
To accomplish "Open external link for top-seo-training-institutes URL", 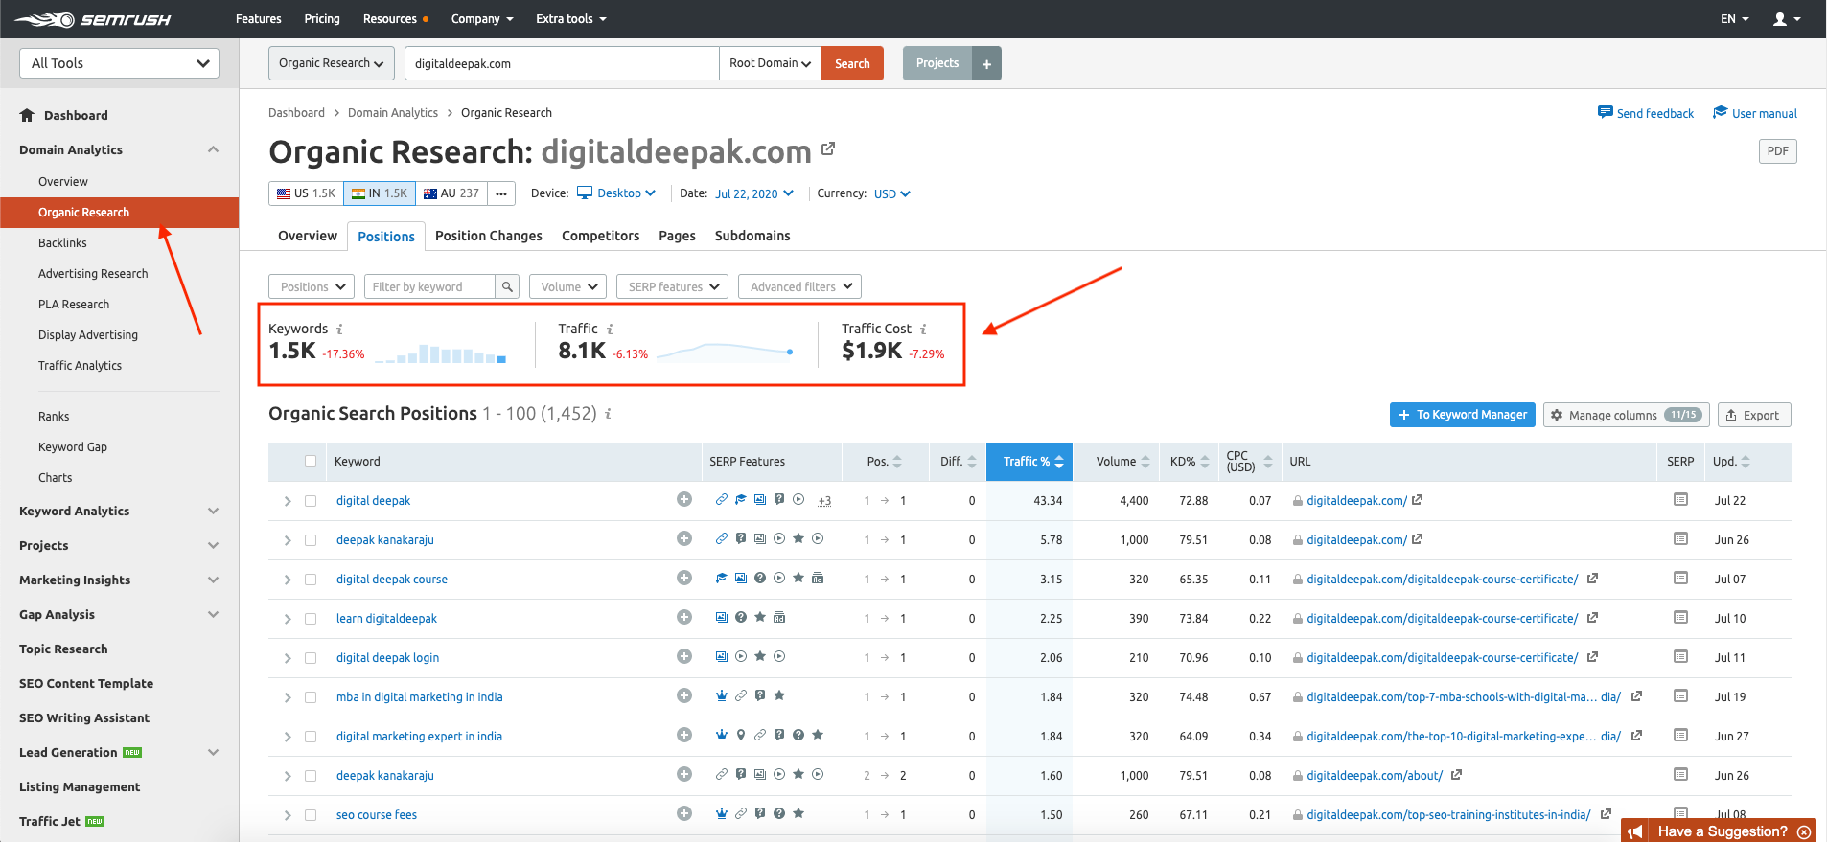I will pyautogui.click(x=1606, y=813).
